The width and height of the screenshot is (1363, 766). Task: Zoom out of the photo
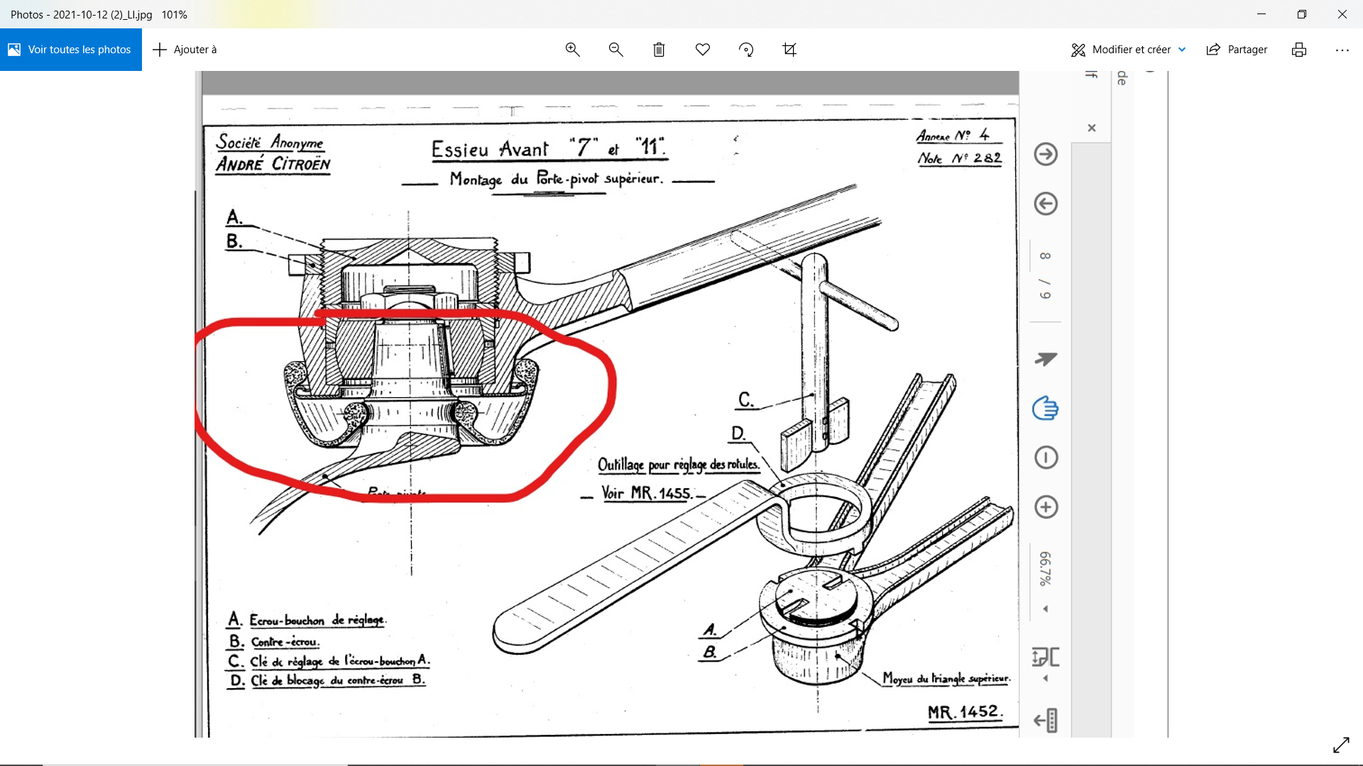pos(615,50)
